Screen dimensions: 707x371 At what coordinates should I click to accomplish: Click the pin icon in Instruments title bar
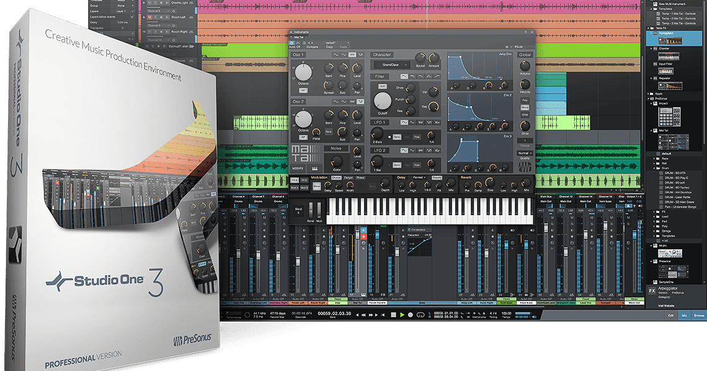click(x=526, y=32)
